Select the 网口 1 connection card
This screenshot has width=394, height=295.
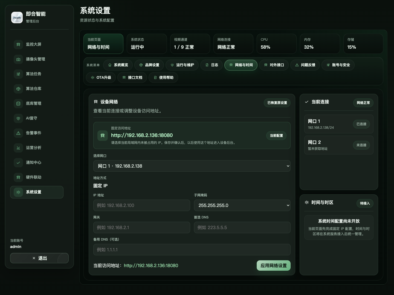(339, 124)
